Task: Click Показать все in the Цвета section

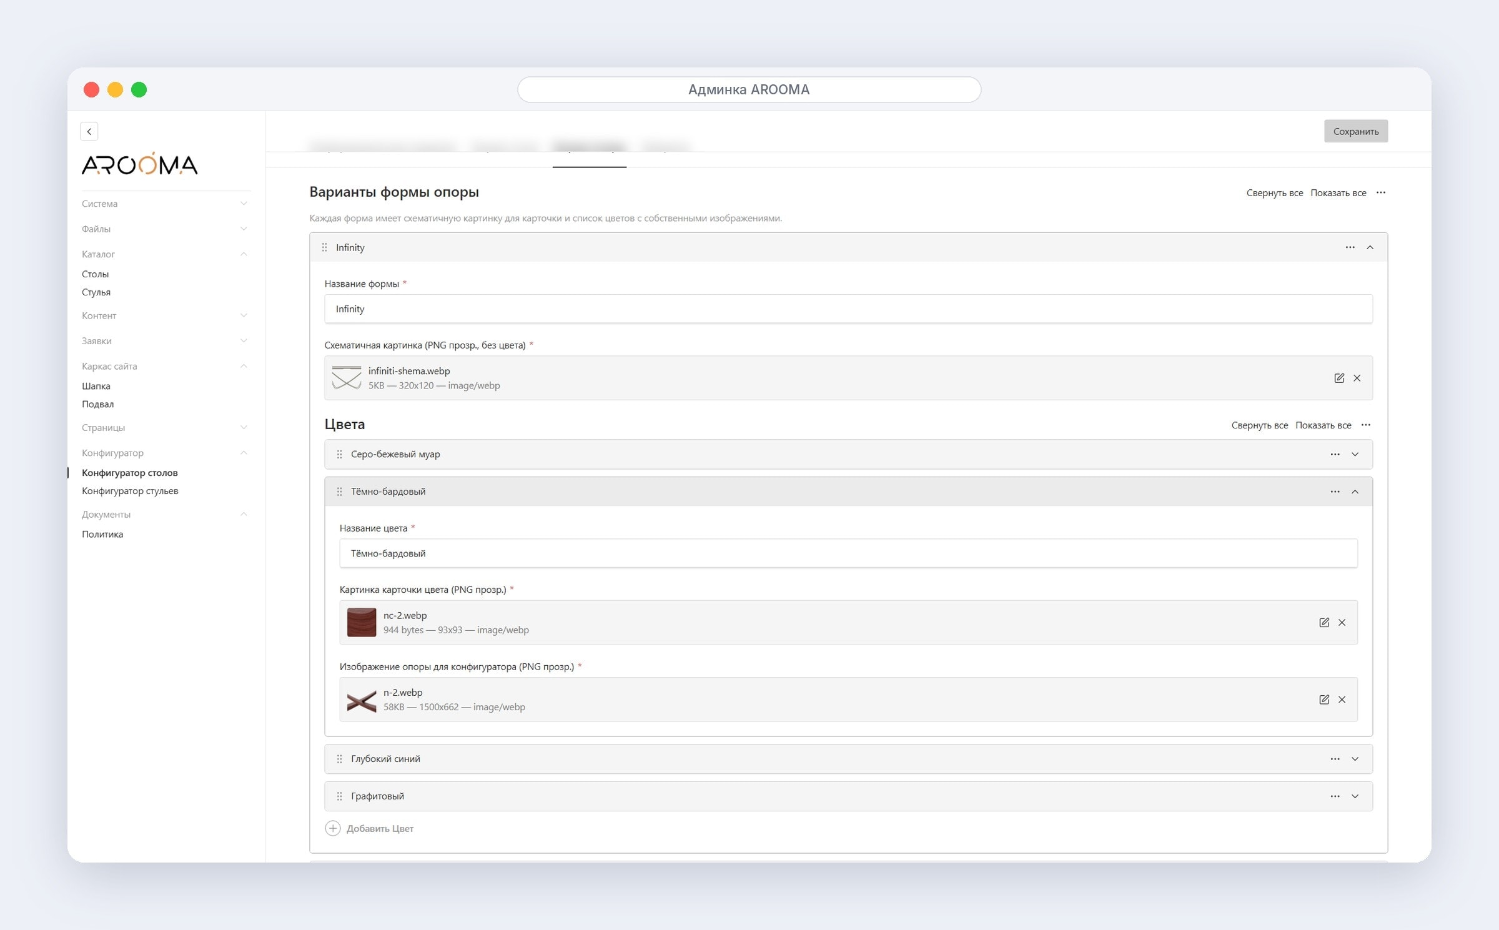Action: (x=1323, y=425)
